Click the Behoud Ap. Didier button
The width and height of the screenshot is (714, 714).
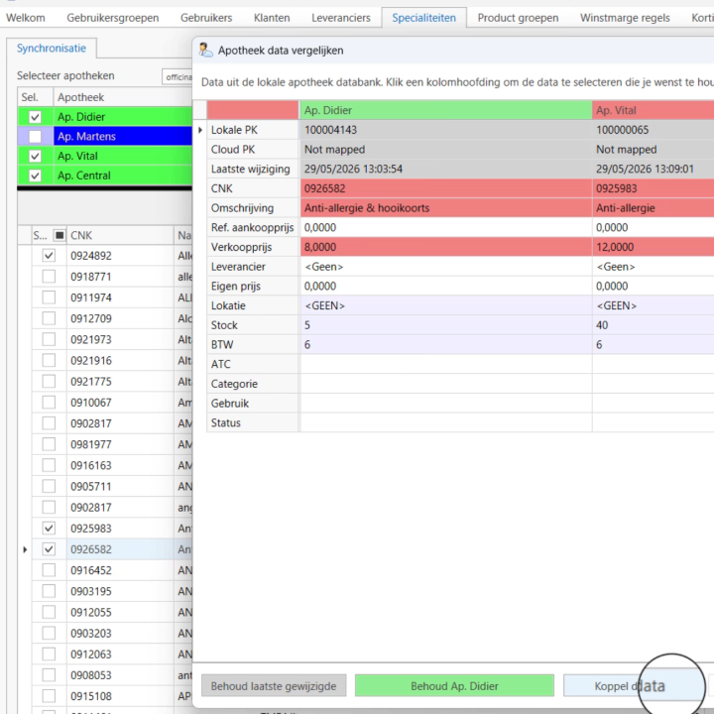click(x=454, y=686)
